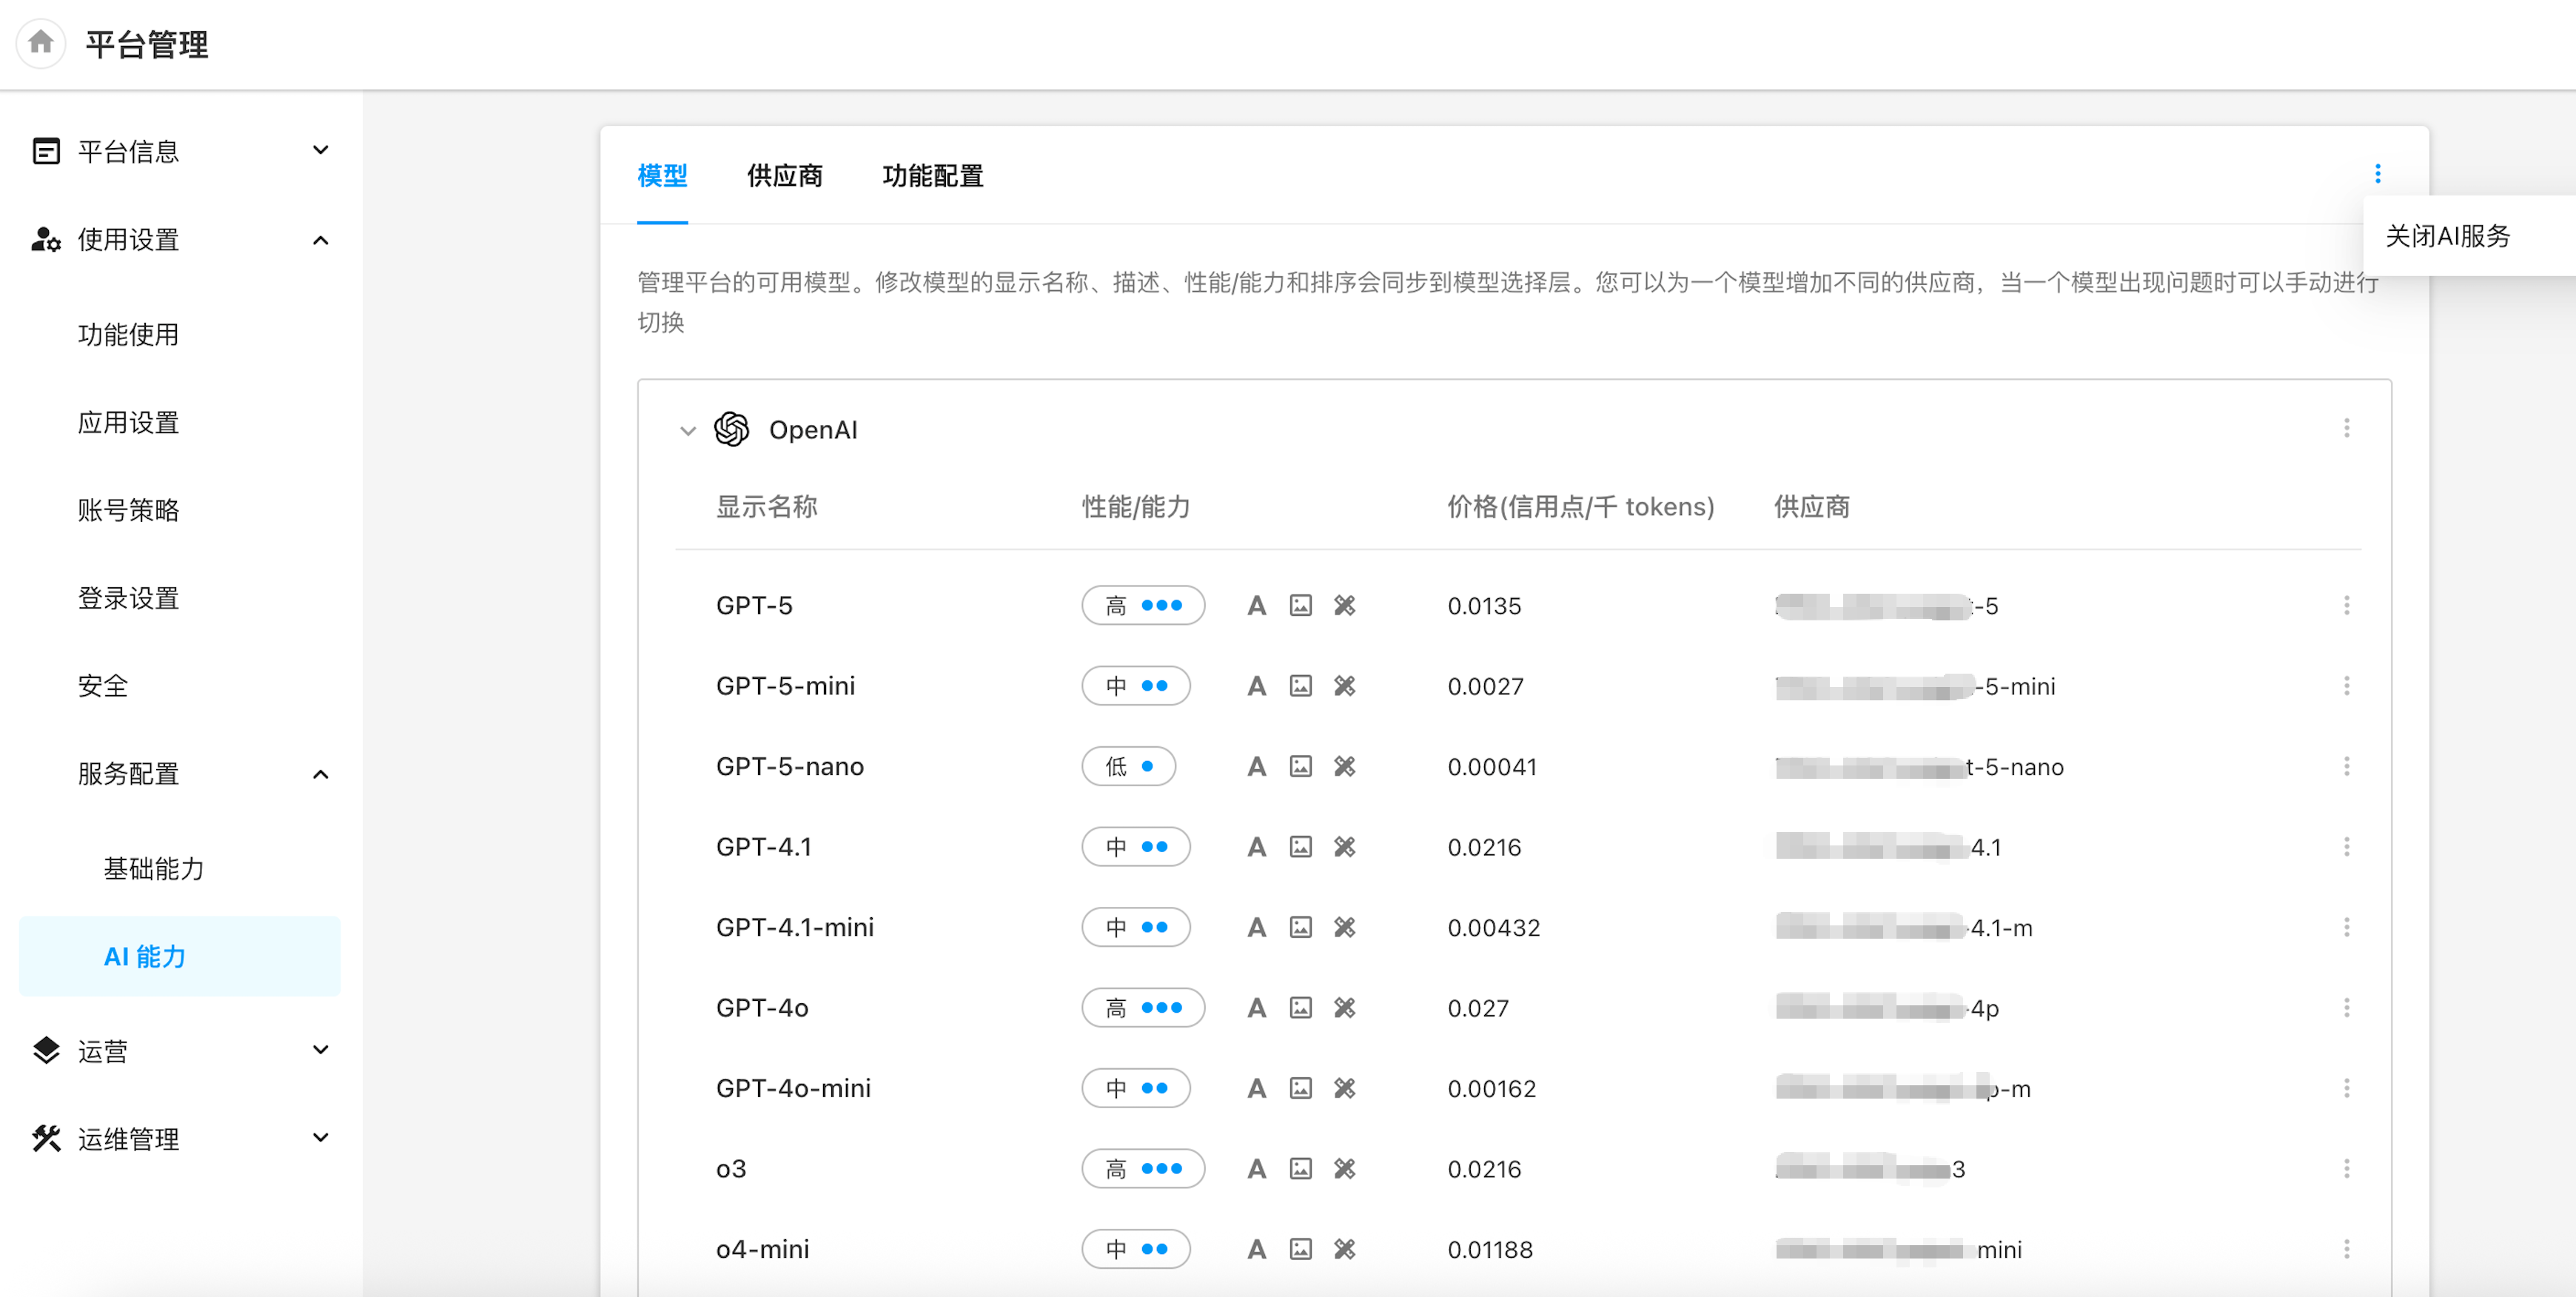
Task: Open the o3 row's more options menu
Action: (2346, 1168)
